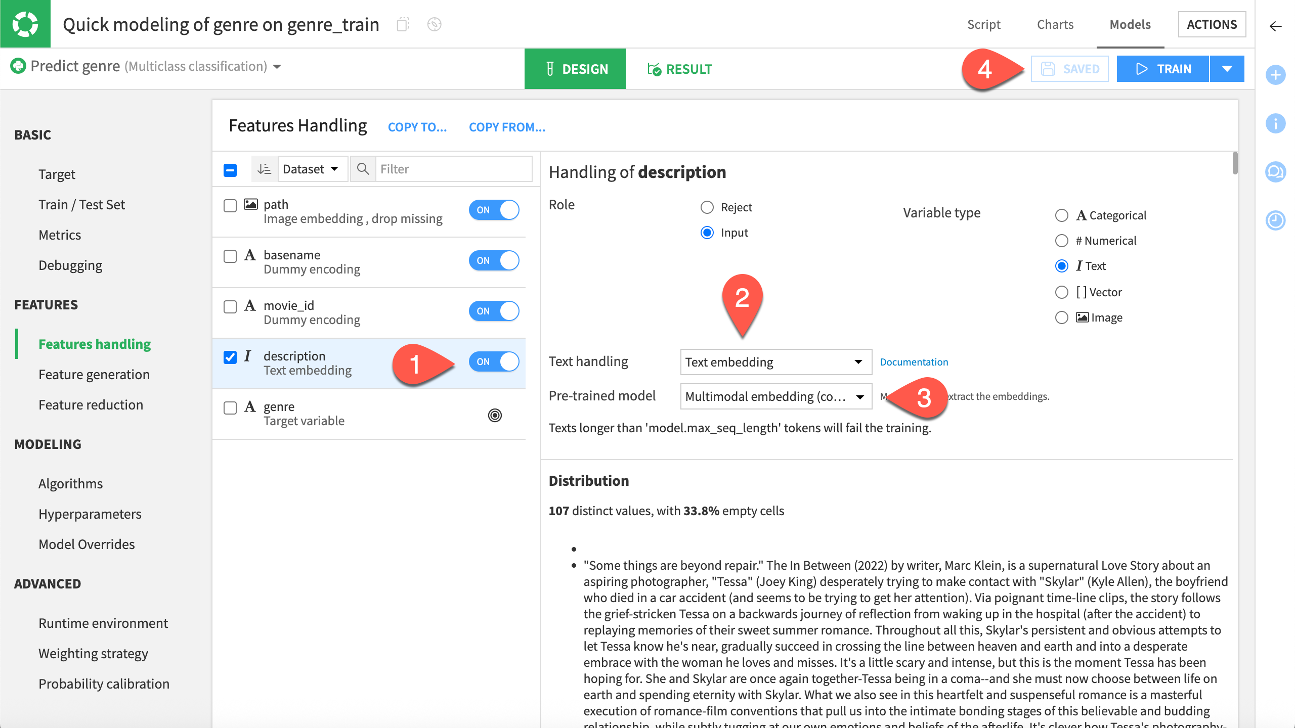This screenshot has height=728, width=1295.
Task: Click the info panel icon in right sidebar
Action: (1276, 124)
